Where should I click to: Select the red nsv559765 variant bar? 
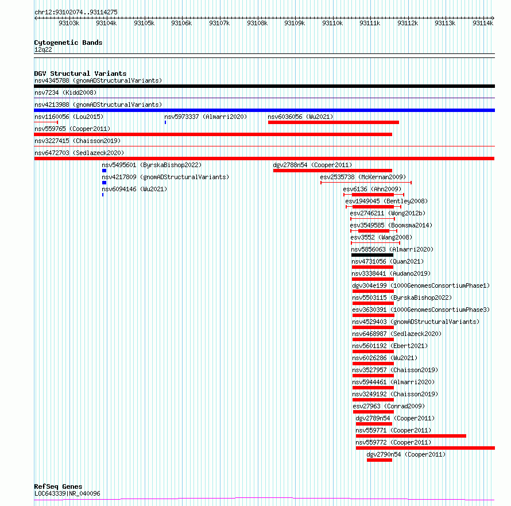(213, 134)
